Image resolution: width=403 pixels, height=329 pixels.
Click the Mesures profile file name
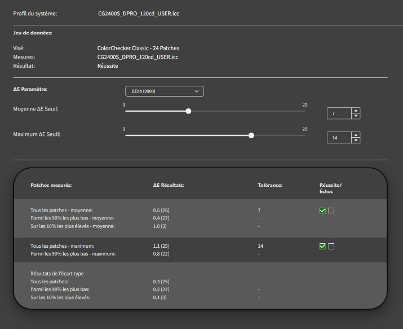pyautogui.click(x=138, y=57)
